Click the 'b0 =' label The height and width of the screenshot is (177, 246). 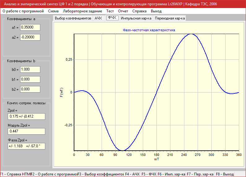click(x=15, y=70)
